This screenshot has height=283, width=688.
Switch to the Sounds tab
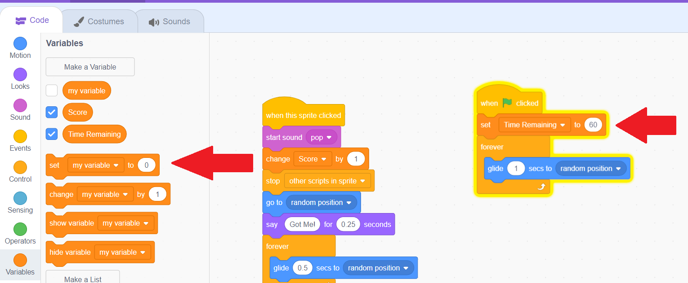(x=170, y=22)
